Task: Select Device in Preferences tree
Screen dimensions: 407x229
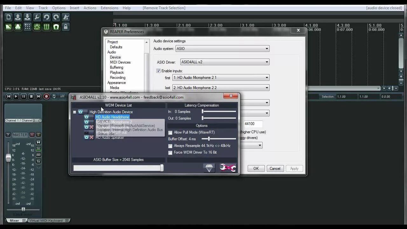Action: [x=115, y=57]
